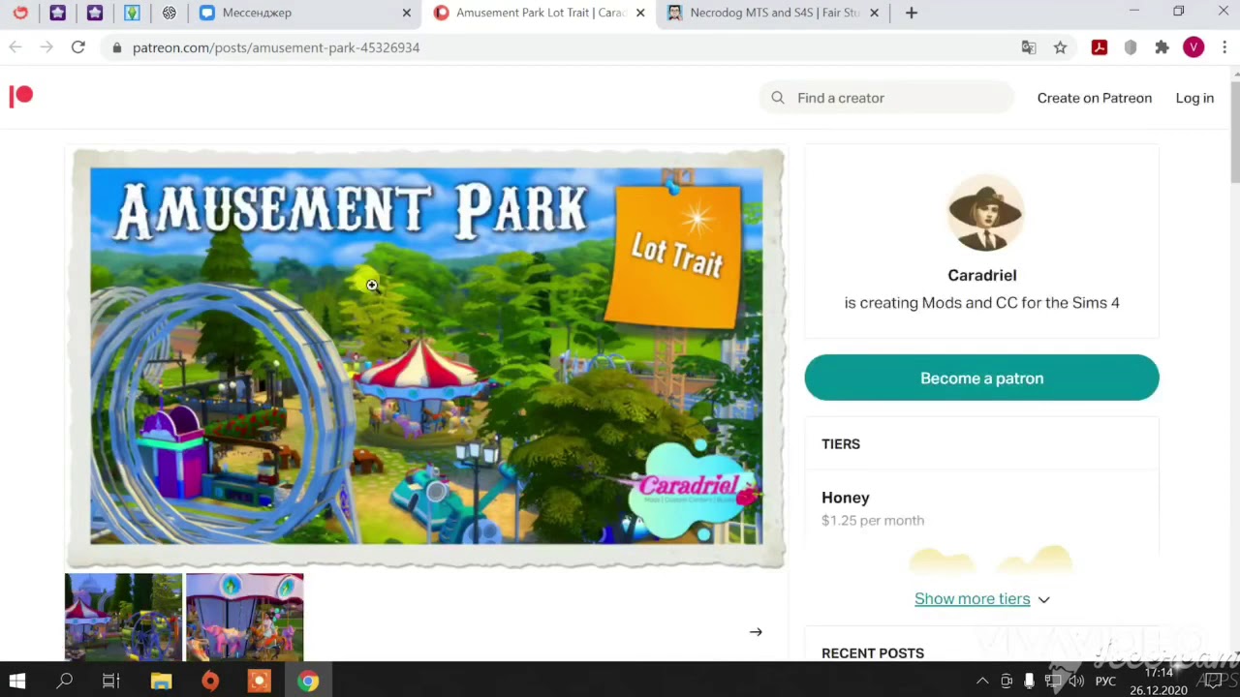Open the Caradriel creator name link
This screenshot has width=1240, height=697.
pyautogui.click(x=982, y=275)
